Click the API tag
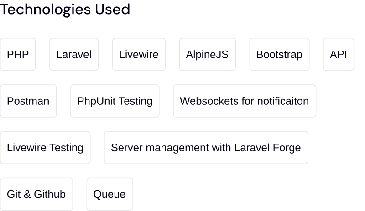 tap(339, 55)
